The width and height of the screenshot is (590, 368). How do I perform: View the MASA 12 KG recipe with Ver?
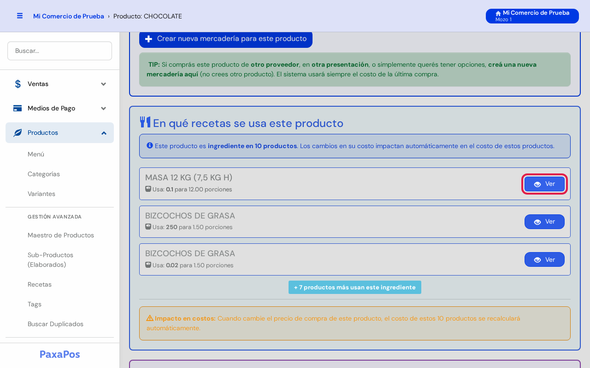tap(544, 184)
